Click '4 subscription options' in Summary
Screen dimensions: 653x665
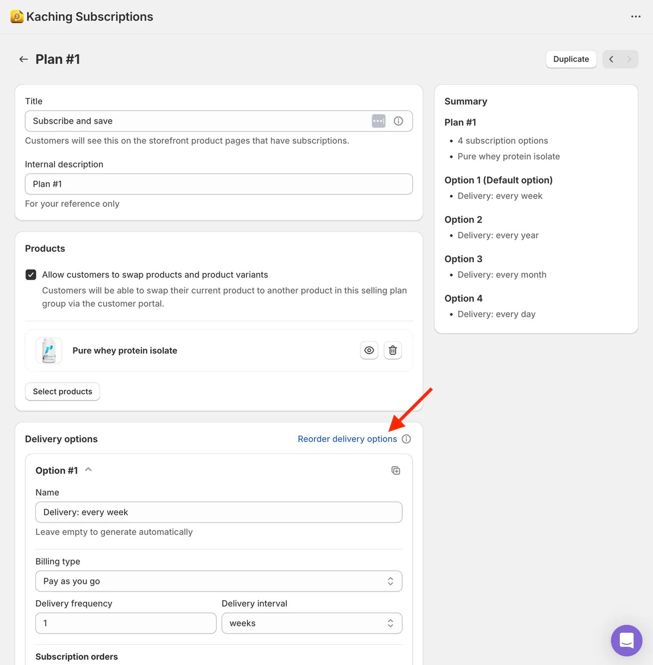503,140
